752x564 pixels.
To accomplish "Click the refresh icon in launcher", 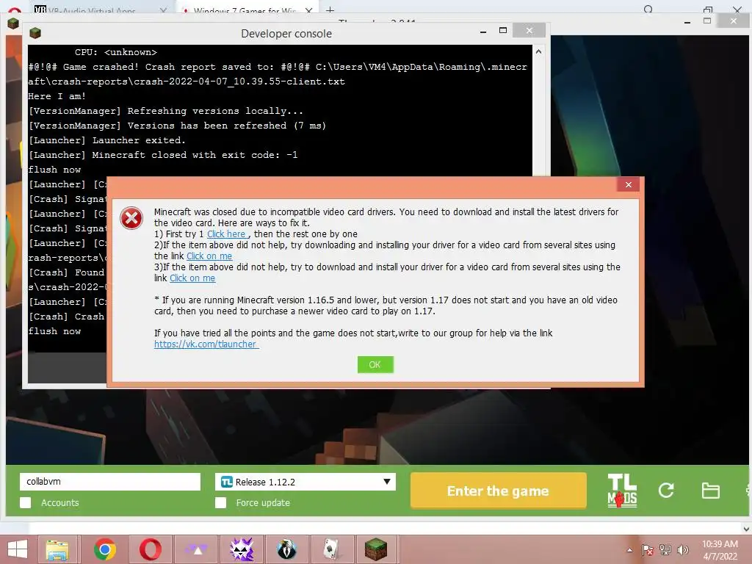I will point(666,490).
